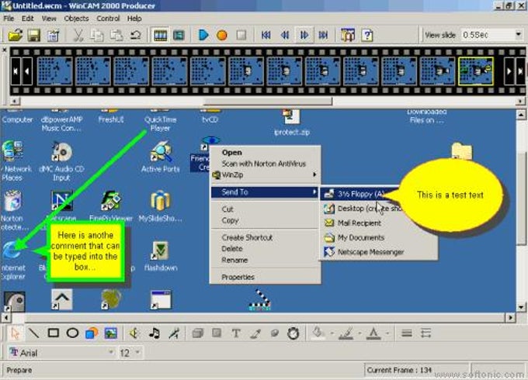The image size is (528, 380).
Task: Click the line style icon
Action: (x=407, y=333)
